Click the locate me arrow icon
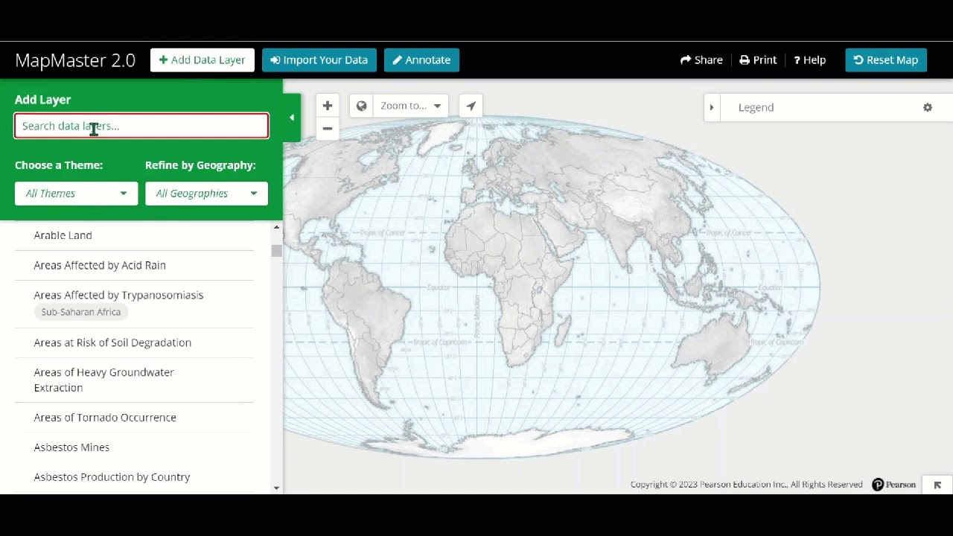This screenshot has height=536, width=953. coord(471,106)
